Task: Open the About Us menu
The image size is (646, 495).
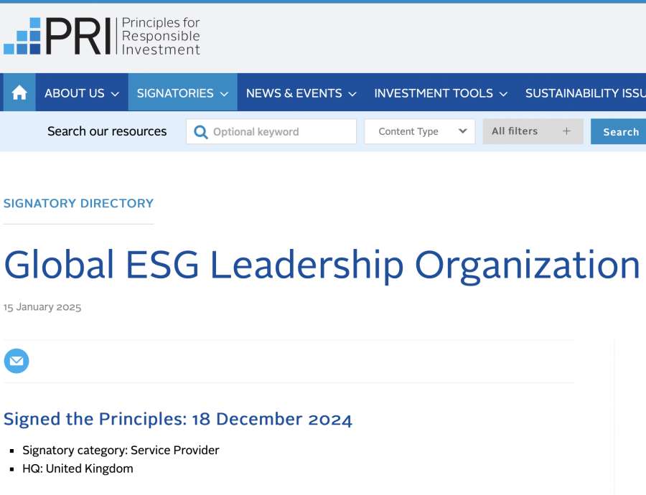Action: 75,93
